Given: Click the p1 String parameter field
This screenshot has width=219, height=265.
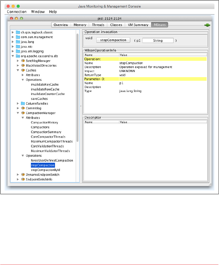Looking at the screenshot, I should pos(158,41).
